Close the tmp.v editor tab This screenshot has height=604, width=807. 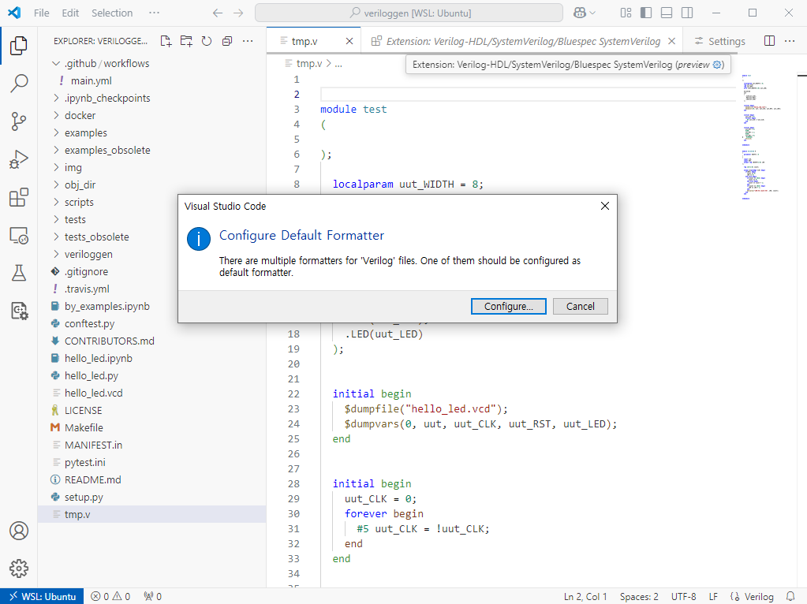(x=349, y=41)
